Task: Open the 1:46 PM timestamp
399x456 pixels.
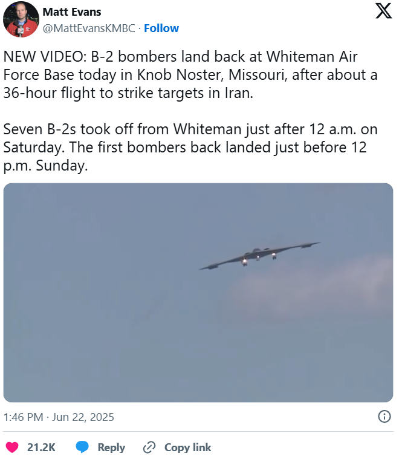Action: tap(23, 417)
